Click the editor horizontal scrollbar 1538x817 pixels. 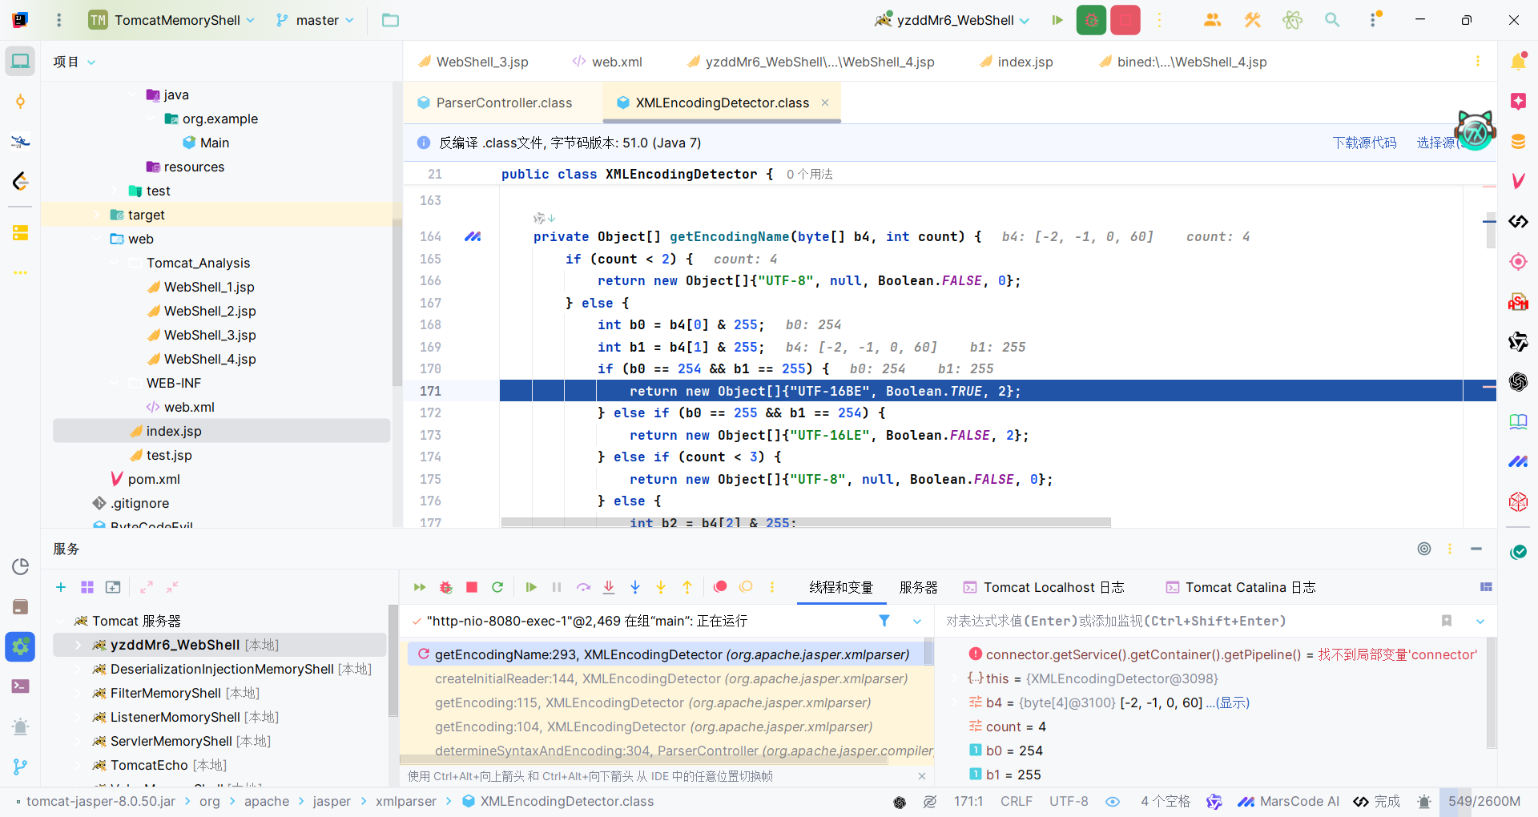click(806, 522)
